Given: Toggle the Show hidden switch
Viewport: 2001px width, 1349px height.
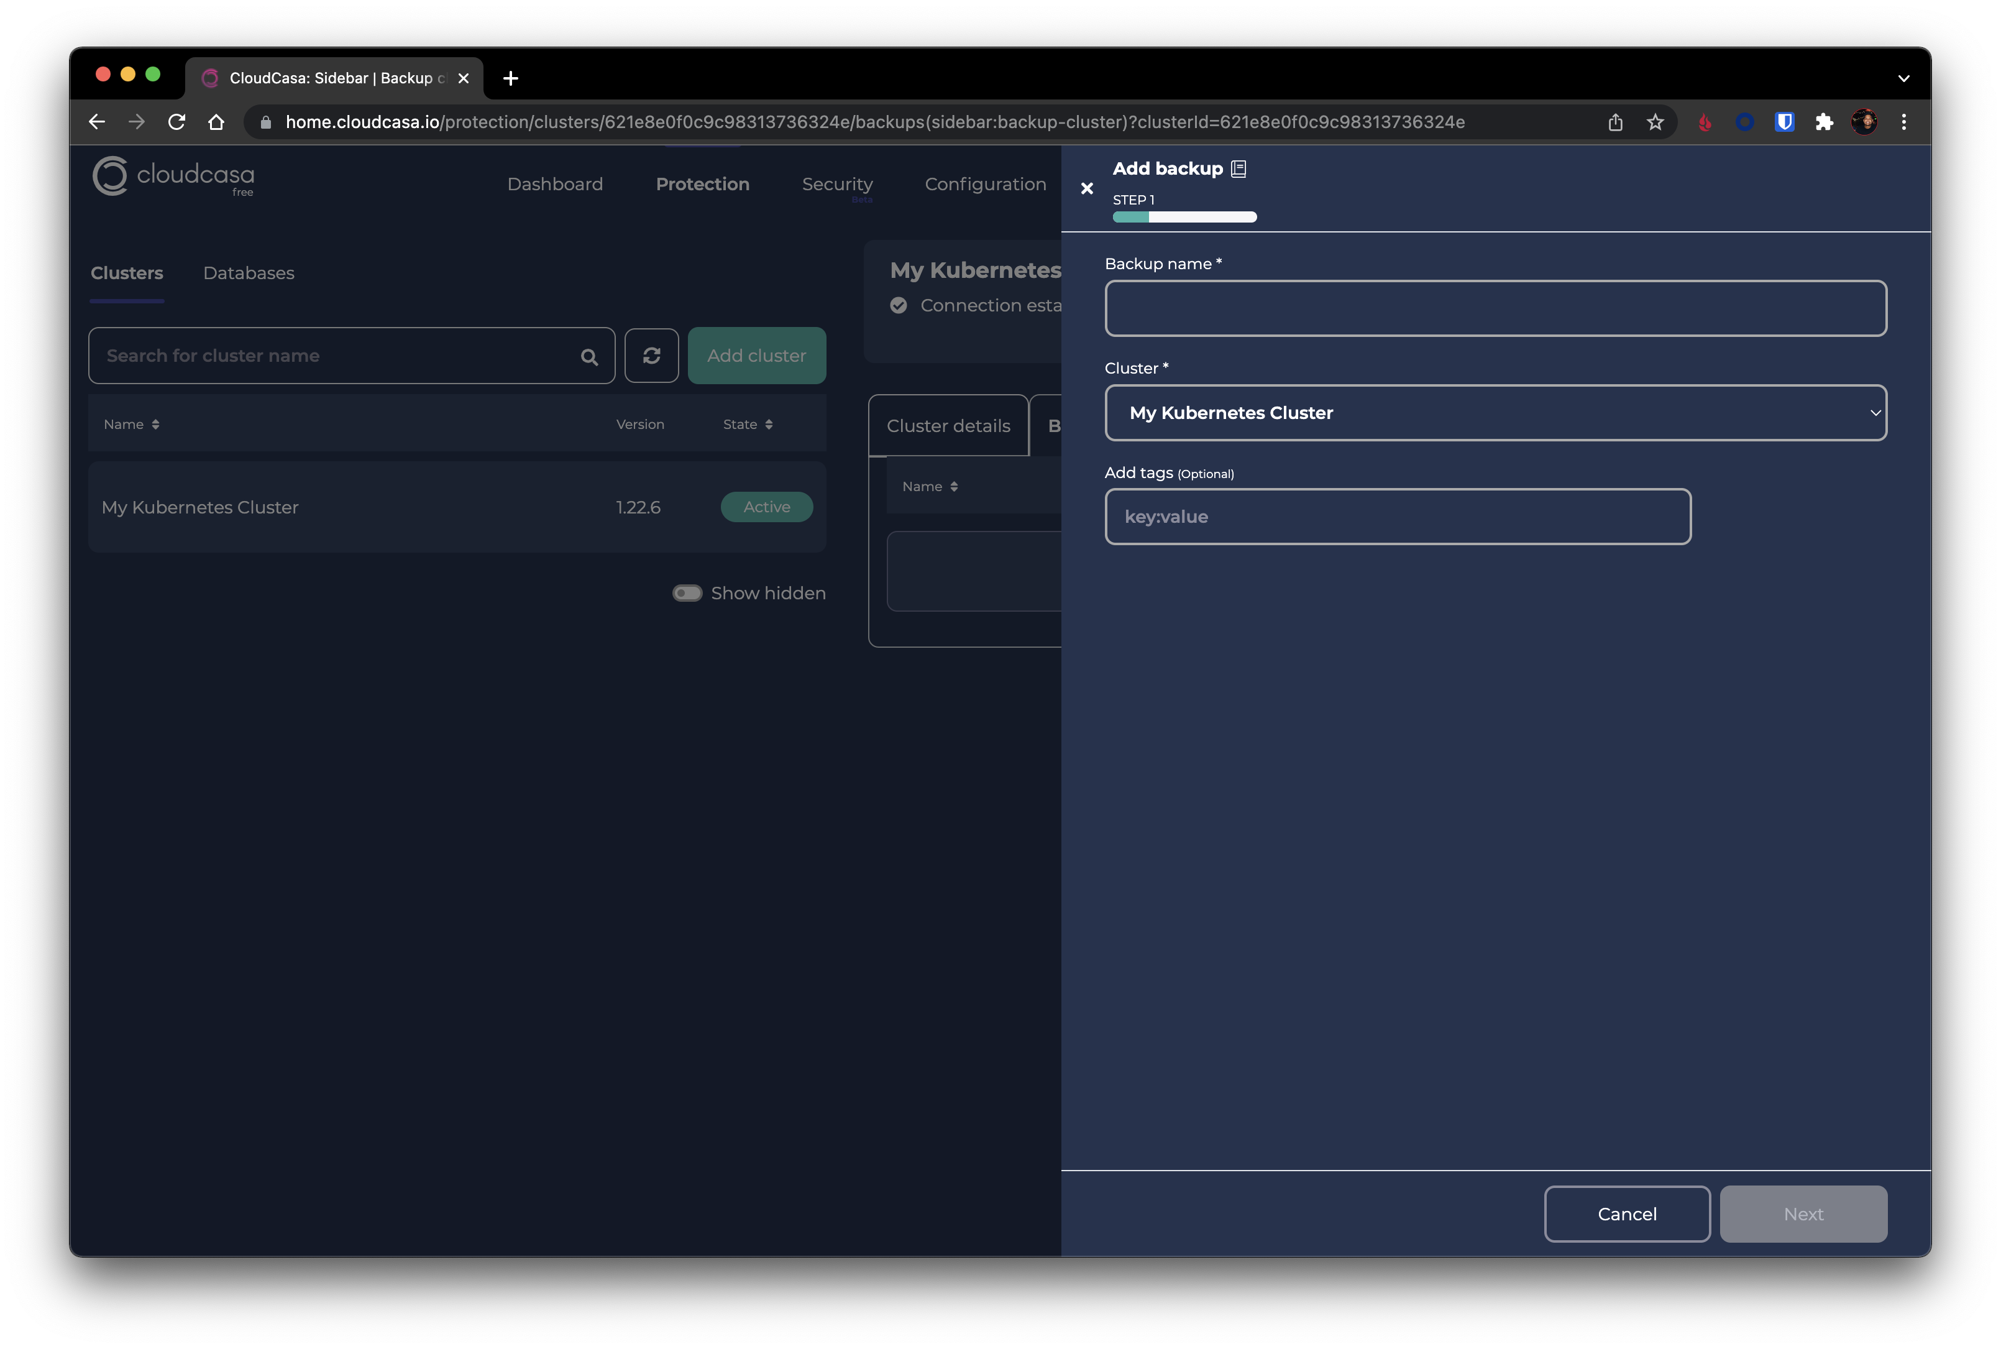Looking at the screenshot, I should (686, 593).
